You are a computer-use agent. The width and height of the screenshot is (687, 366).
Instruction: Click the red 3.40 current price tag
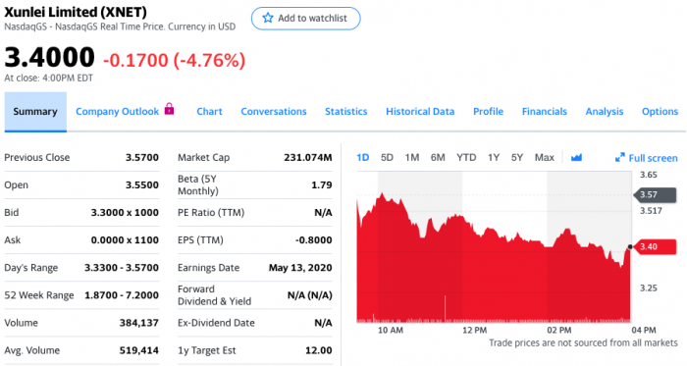(655, 246)
